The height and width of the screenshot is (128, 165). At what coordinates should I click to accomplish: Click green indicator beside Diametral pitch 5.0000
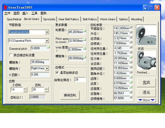tap(48, 47)
